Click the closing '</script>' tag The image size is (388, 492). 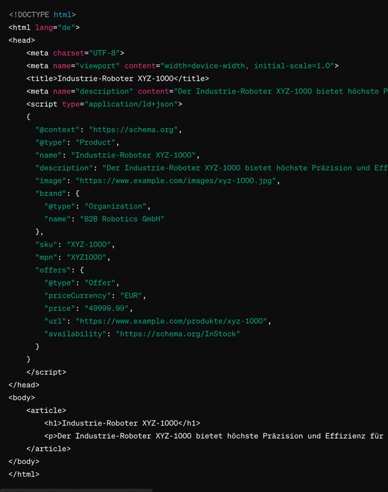pos(47,372)
